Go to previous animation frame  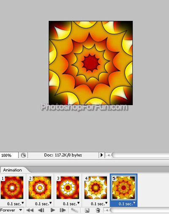[41, 210]
